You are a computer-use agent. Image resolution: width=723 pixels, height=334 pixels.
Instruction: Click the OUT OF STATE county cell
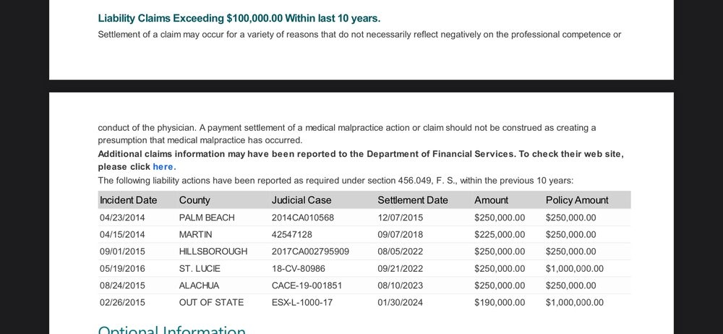[211, 302]
